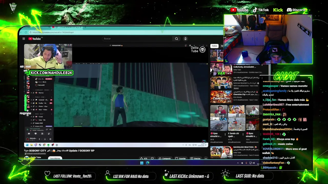Screen dimensions: 328x184
Task: Open options for the 34 K short
Action: tap(225, 134)
